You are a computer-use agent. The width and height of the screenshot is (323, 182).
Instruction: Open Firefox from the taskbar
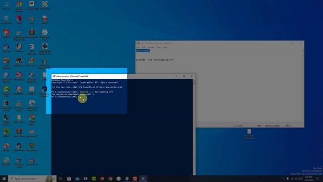(102, 178)
